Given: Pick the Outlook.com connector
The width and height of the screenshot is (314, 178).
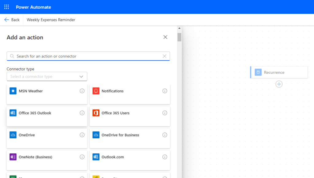Looking at the screenshot, I should coord(113,157).
